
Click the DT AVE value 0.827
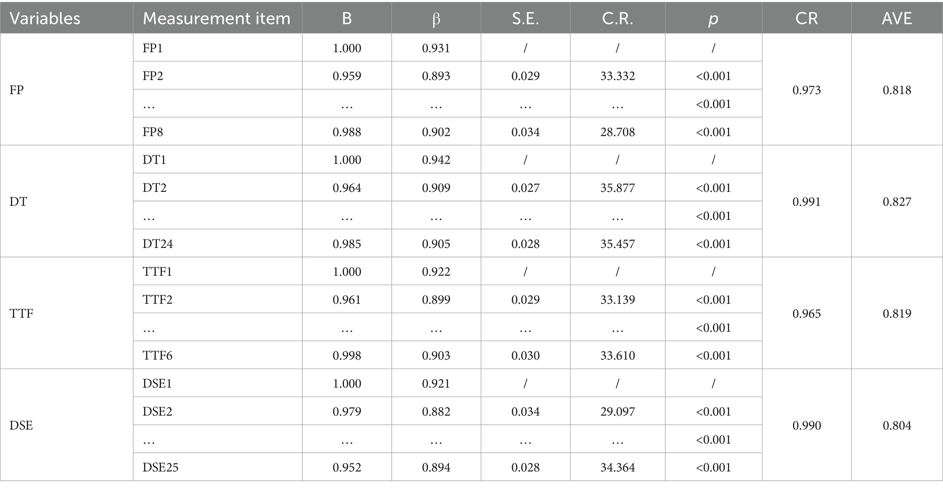pyautogui.click(x=896, y=201)
